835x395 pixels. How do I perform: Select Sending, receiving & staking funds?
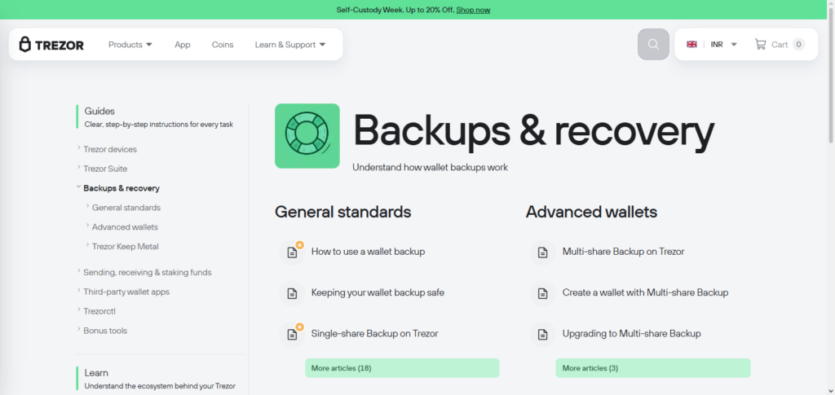148,272
